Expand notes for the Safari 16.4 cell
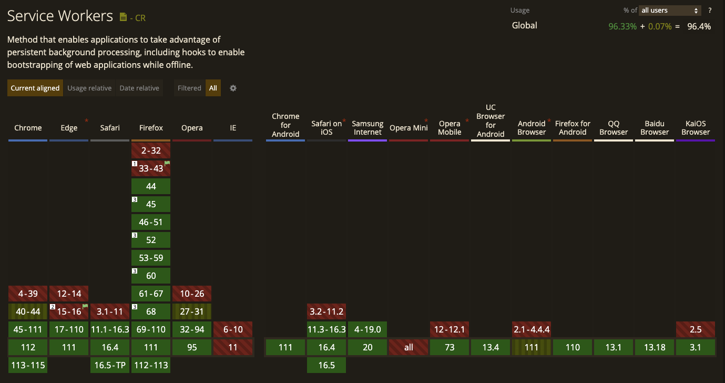The image size is (725, 383). pyautogui.click(x=109, y=347)
